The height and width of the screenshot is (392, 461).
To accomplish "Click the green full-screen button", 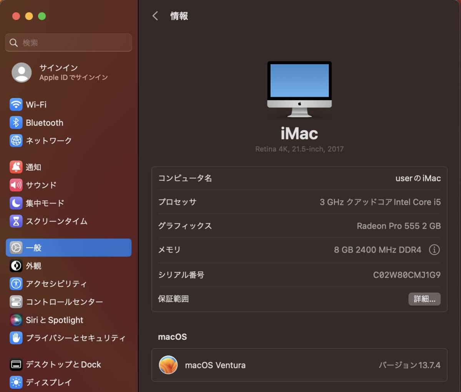I will pyautogui.click(x=42, y=16).
